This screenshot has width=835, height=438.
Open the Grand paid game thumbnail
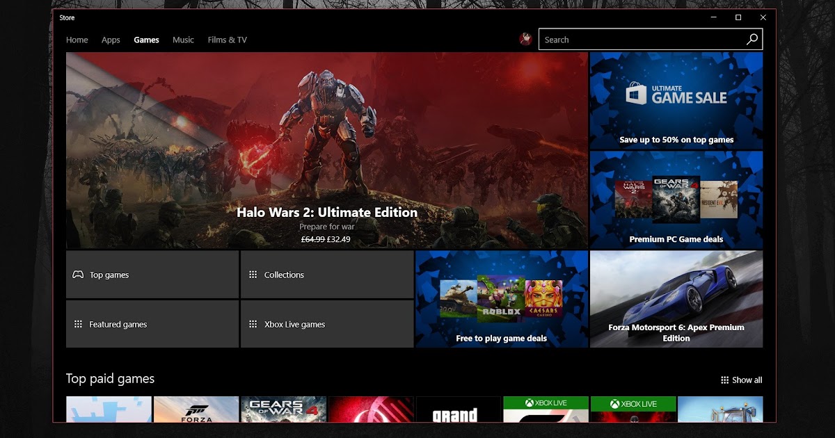tap(459, 409)
